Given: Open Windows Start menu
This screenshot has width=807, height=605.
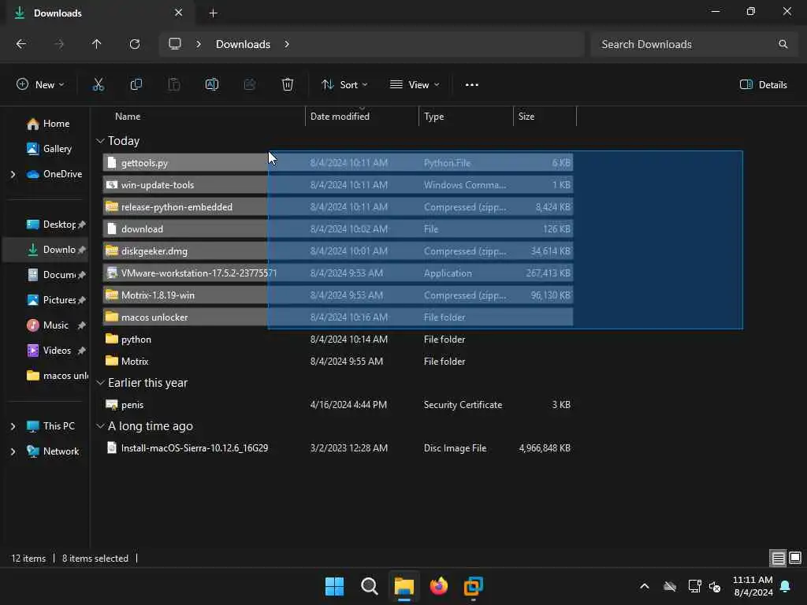Looking at the screenshot, I should tap(334, 586).
